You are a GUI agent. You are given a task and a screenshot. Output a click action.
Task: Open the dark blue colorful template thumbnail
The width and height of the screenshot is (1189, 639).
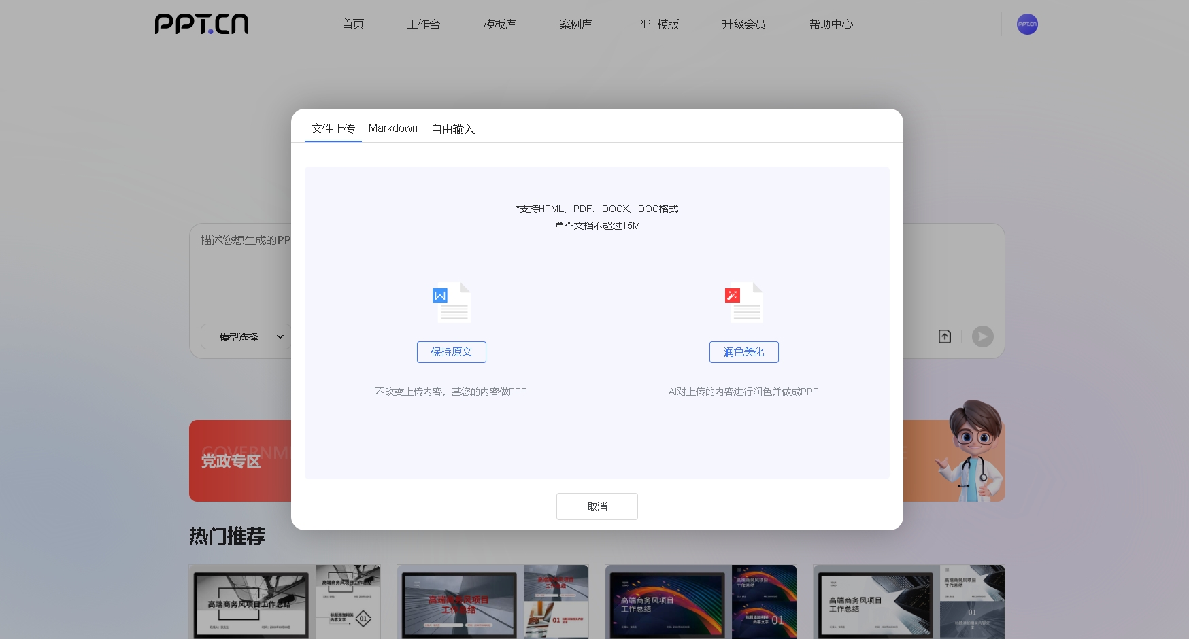(x=700, y=602)
